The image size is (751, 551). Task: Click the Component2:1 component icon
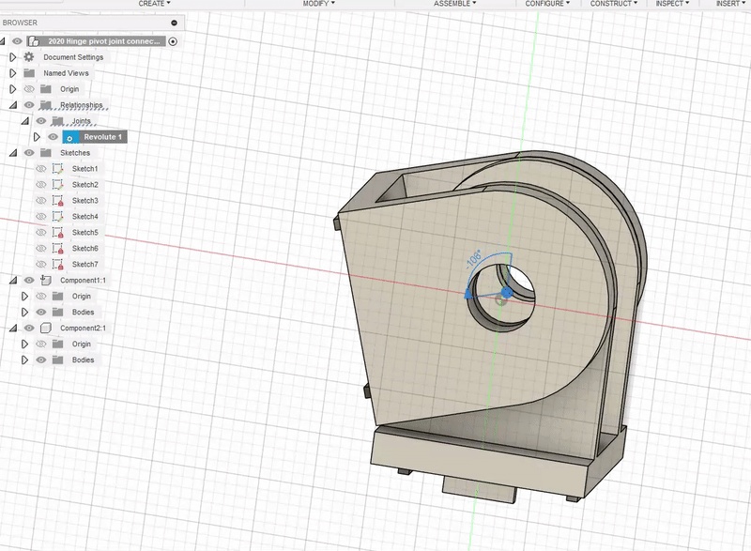[x=46, y=328]
